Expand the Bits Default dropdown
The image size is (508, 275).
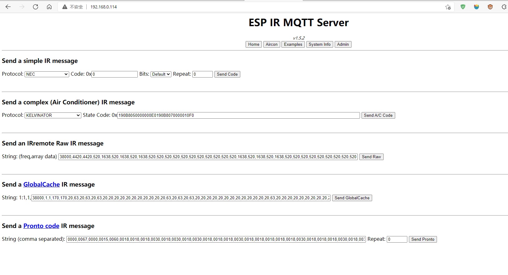click(x=161, y=74)
